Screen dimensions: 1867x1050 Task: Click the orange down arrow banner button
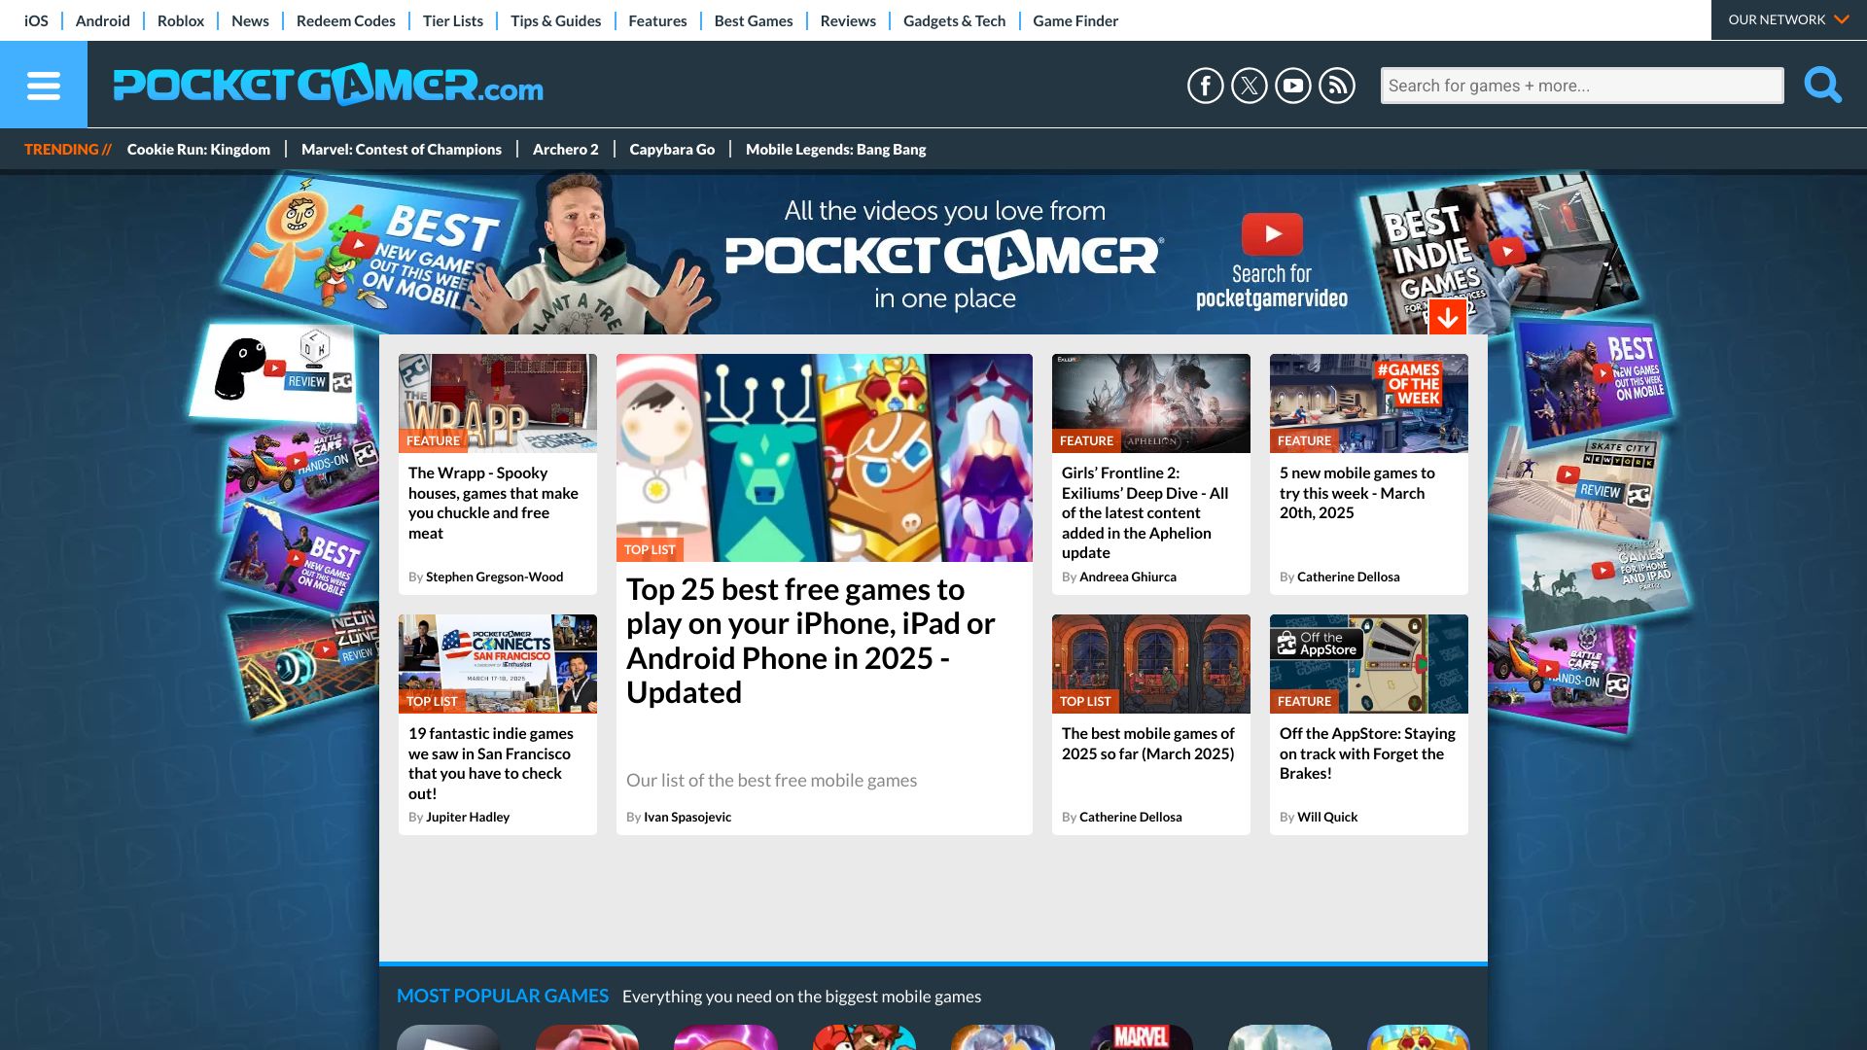point(1447,317)
